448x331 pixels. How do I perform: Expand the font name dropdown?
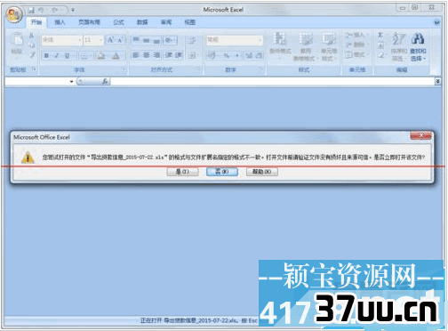click(79, 40)
